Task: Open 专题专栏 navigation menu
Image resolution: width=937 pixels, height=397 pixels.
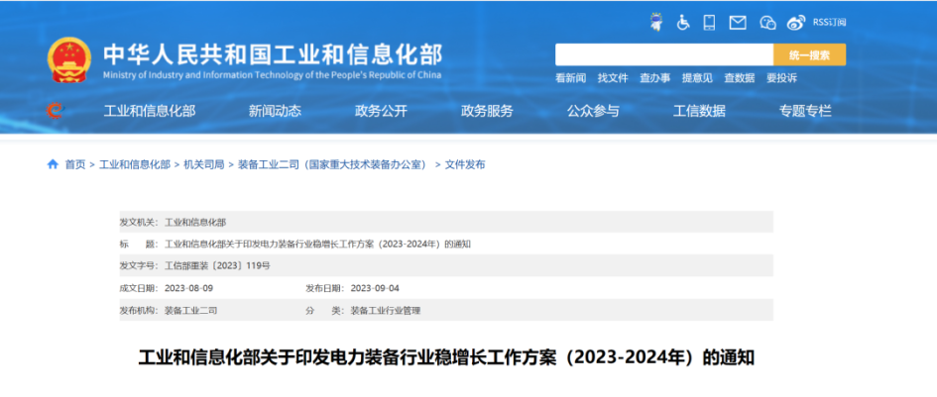Action: 805,111
